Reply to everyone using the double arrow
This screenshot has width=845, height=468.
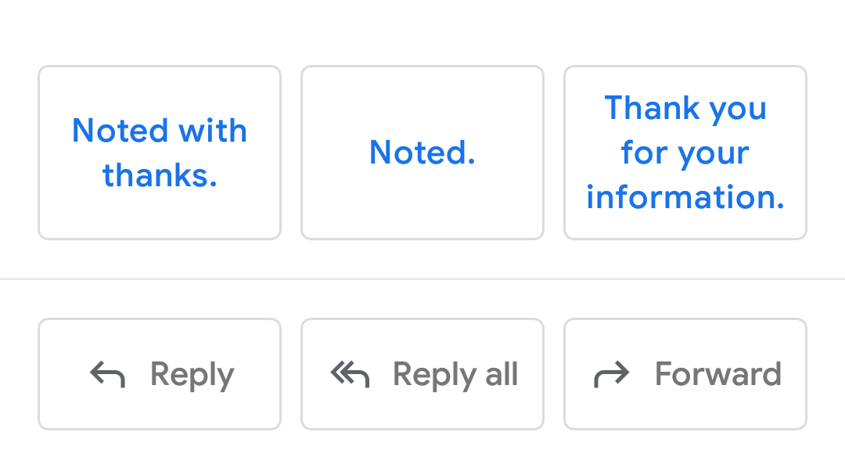[350, 375]
